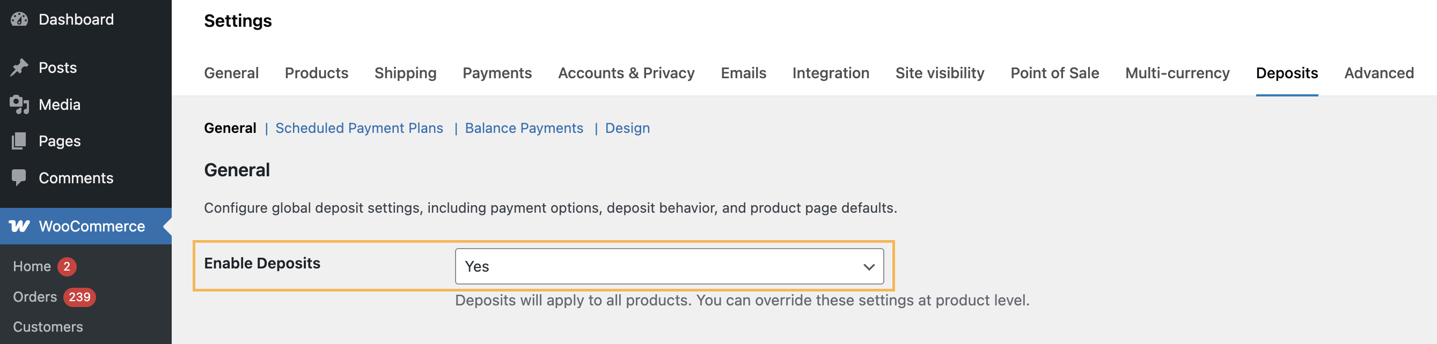This screenshot has width=1437, height=344.
Task: Open the Orders submenu item
Action: (x=34, y=297)
